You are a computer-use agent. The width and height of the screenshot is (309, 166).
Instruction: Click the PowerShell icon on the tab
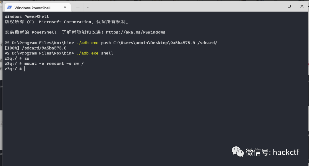tap(9, 7)
